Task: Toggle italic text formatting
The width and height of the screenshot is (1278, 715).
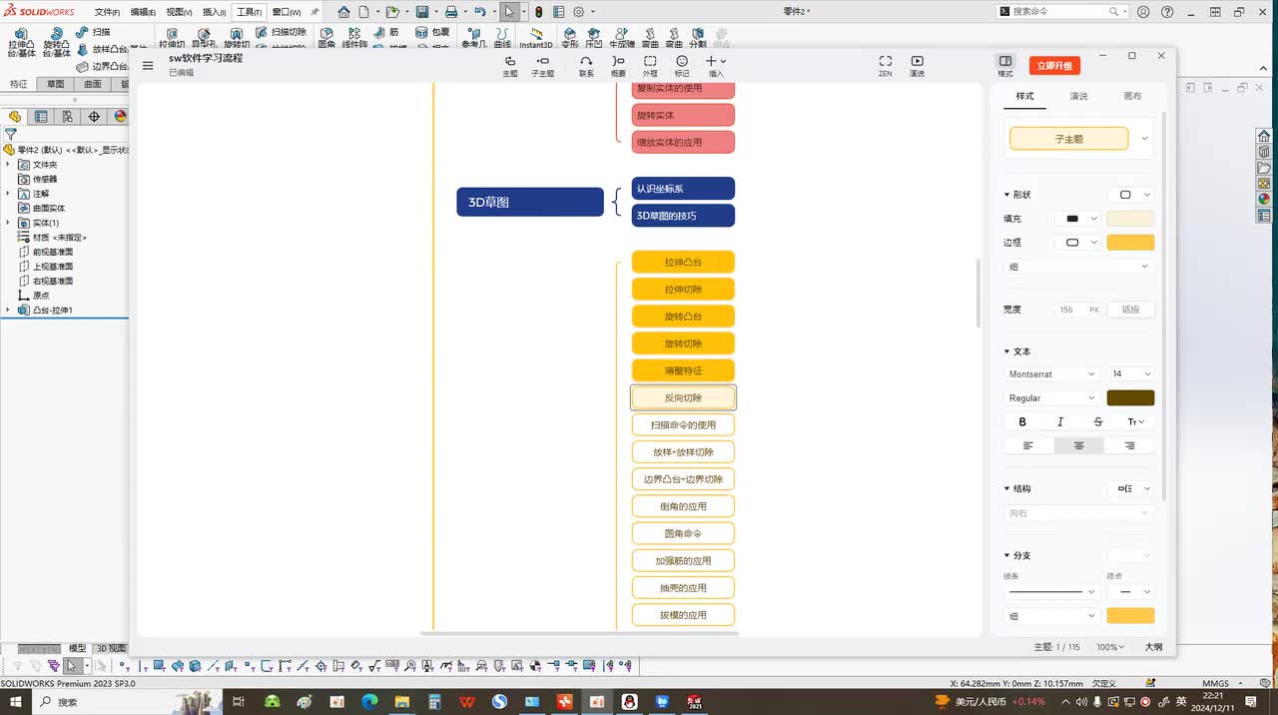Action: [x=1060, y=421]
